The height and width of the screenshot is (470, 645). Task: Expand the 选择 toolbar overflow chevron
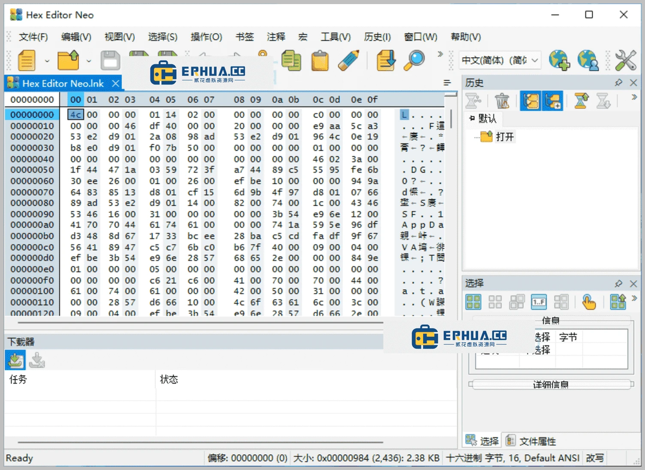coord(634,298)
